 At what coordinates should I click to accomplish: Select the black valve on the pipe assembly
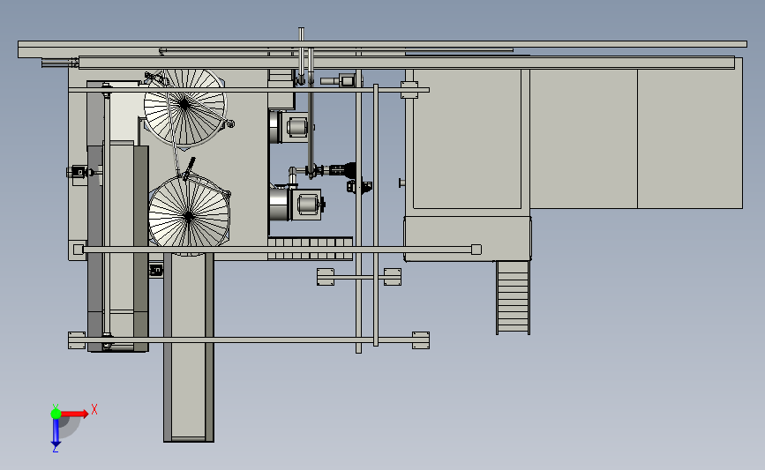pyautogui.click(x=341, y=170)
